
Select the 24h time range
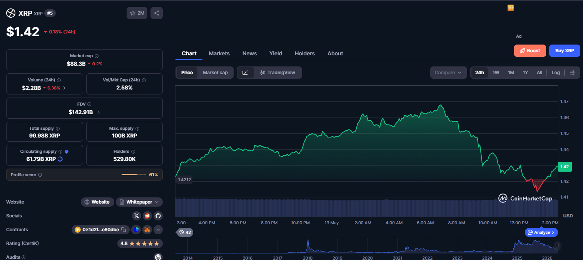479,73
